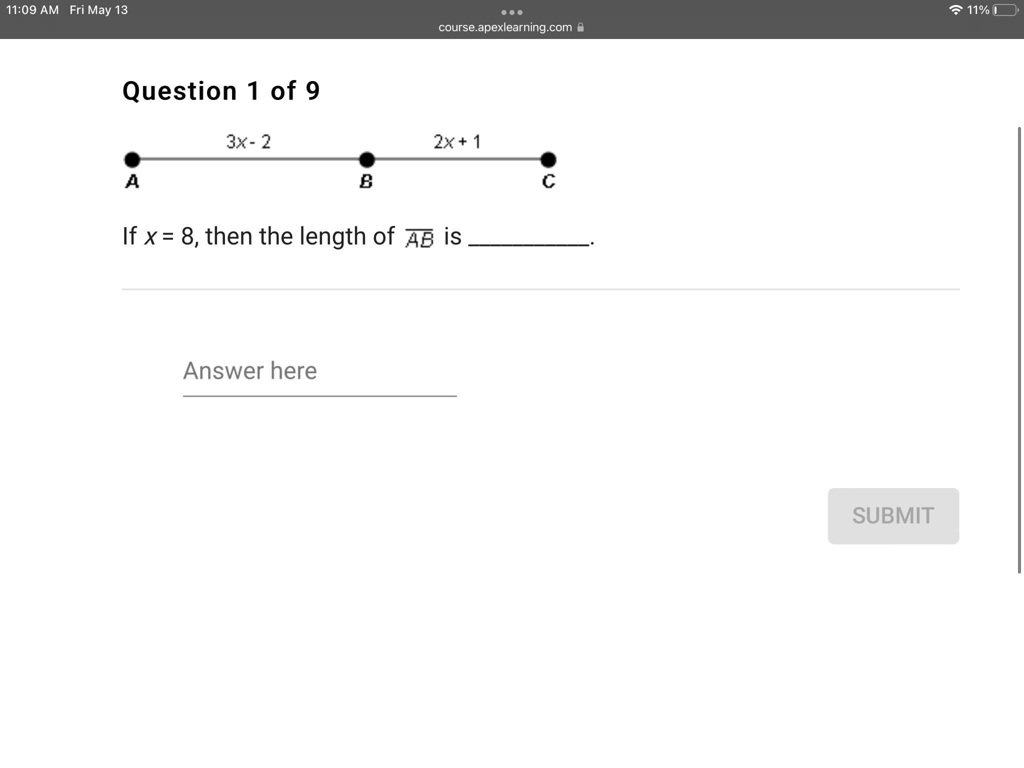Tap the Fri May 13 date text

tap(98, 10)
